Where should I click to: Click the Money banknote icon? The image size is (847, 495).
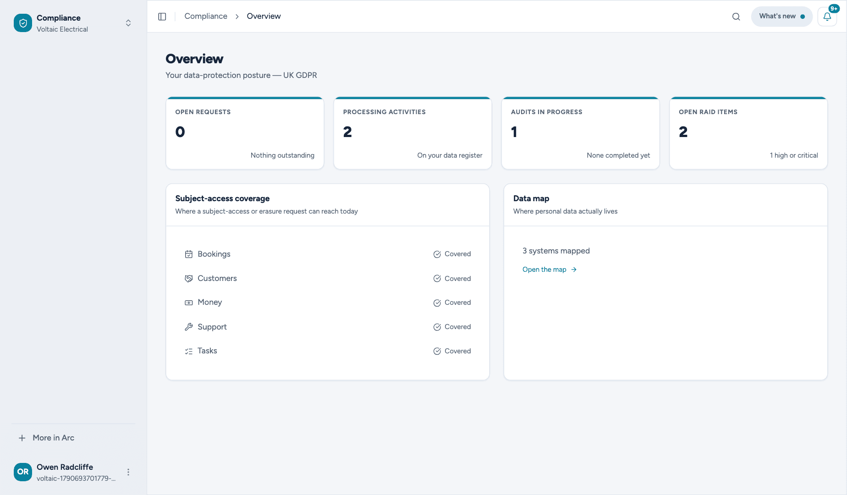pyautogui.click(x=189, y=302)
